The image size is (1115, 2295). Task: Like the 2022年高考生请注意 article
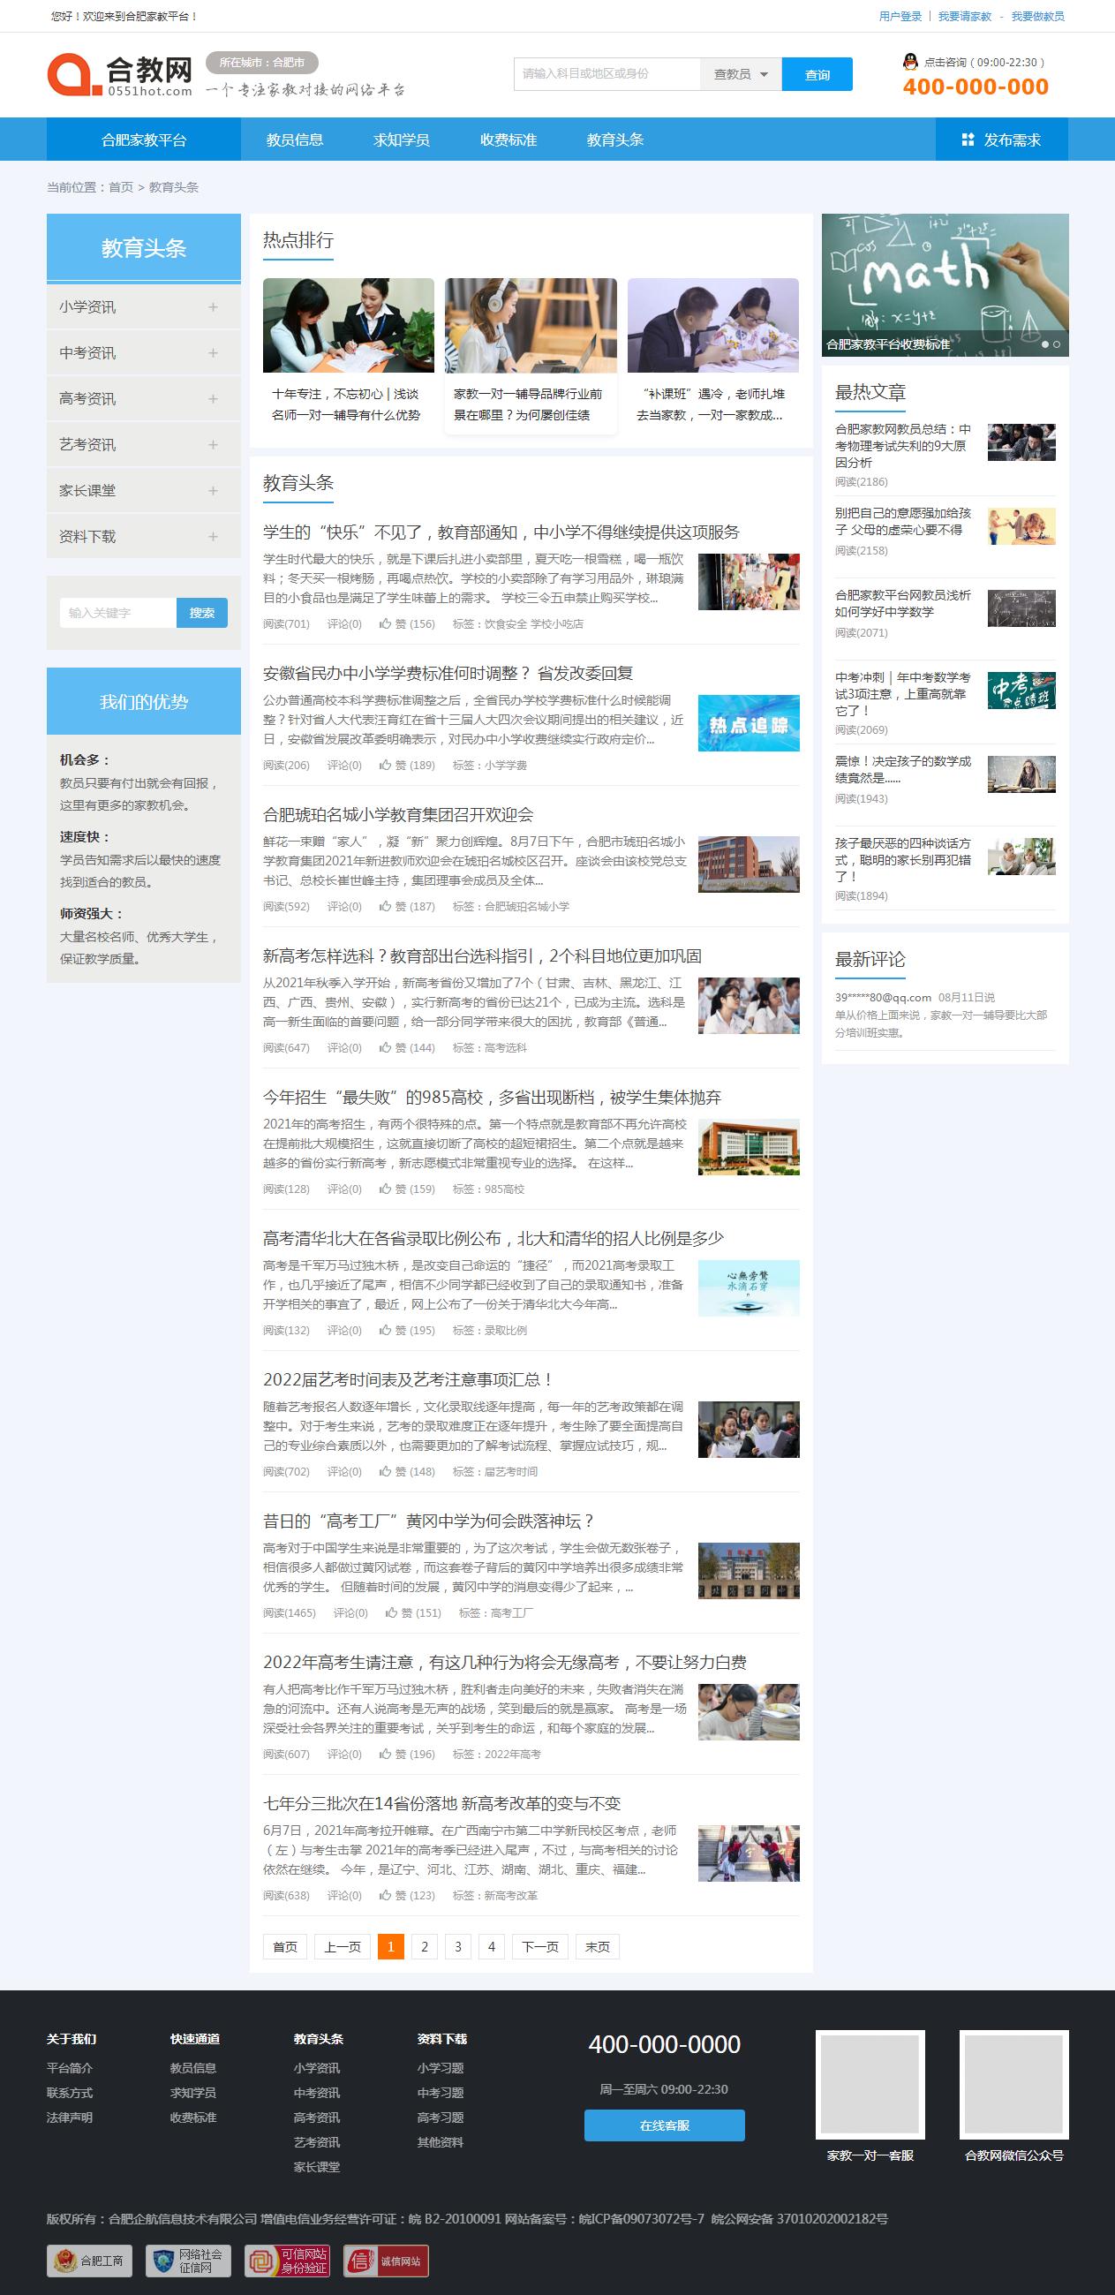[x=385, y=1755]
